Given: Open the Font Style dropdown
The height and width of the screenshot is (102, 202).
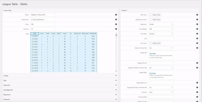Looking at the screenshot, I should click(161, 34).
